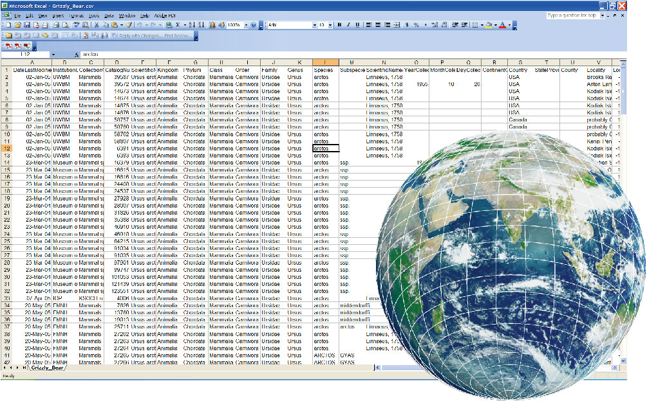The image size is (647, 401).
Task: Click the vertical scrollbar down arrow
Action: click(623, 361)
